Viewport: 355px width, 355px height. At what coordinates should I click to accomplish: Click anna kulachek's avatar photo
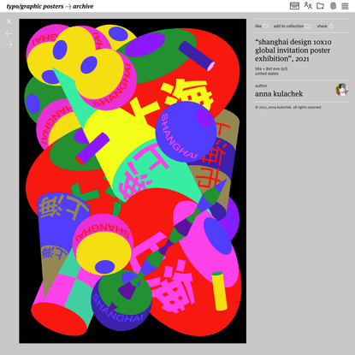coord(341,90)
